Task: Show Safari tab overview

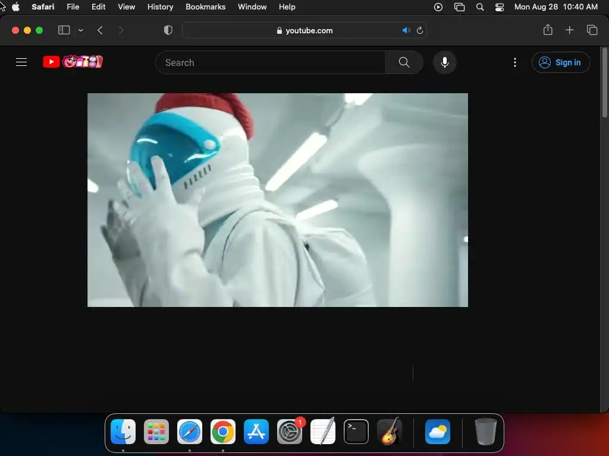Action: [x=592, y=30]
